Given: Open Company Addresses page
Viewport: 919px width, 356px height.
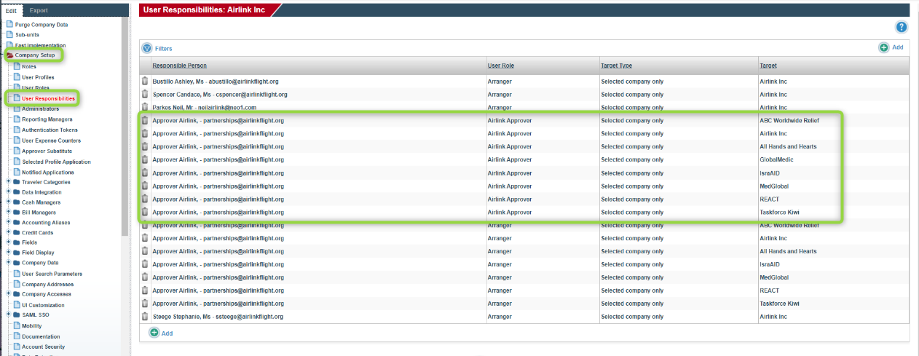Looking at the screenshot, I should 47,284.
